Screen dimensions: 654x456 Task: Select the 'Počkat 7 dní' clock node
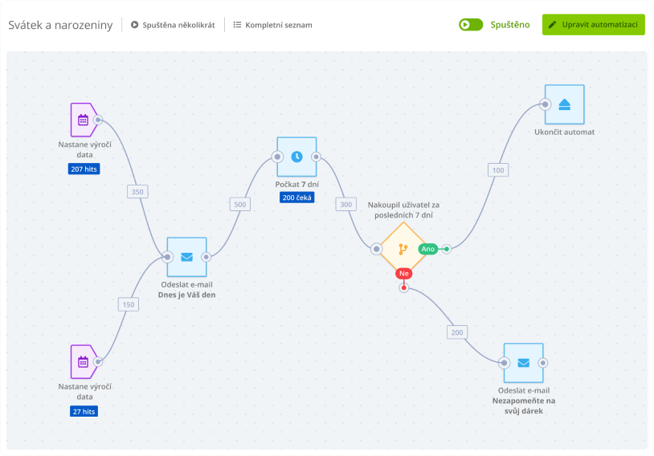296,157
